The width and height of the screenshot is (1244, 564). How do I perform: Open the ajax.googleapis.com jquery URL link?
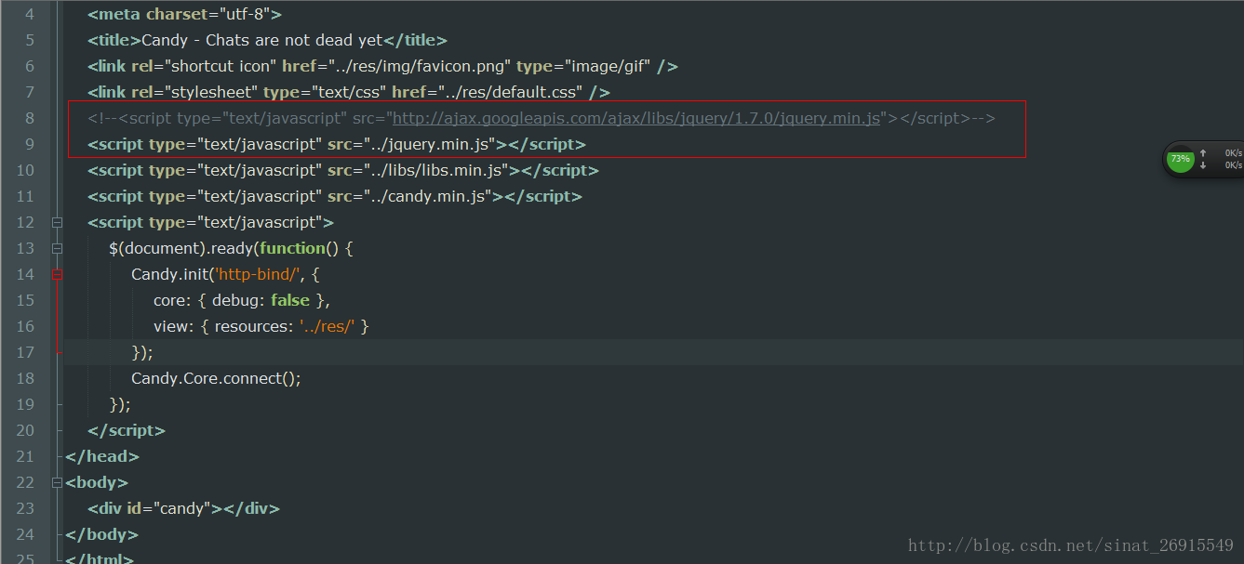[x=636, y=118]
